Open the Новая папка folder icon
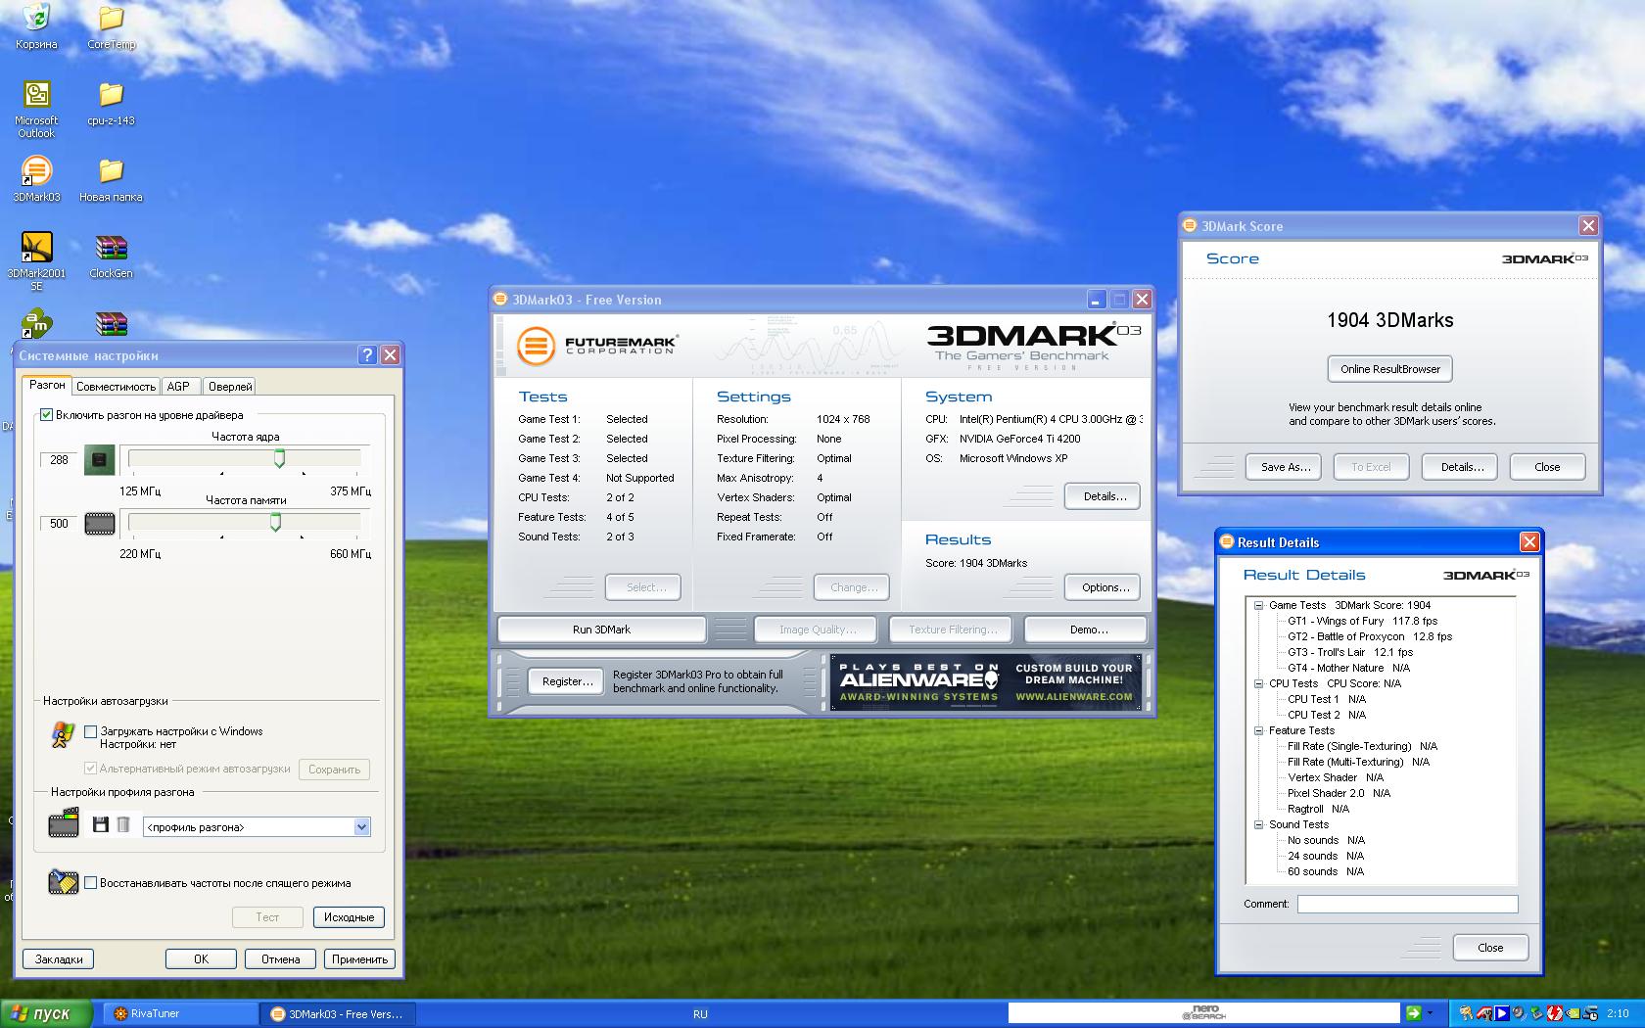Screen dimensions: 1645x1028 (x=111, y=178)
